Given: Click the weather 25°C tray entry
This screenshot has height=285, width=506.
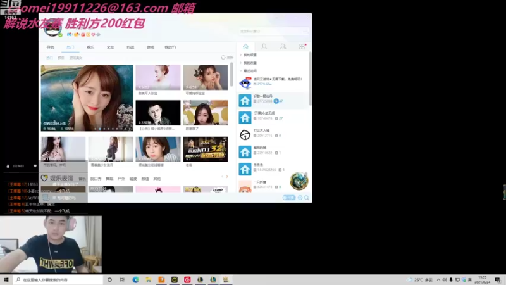Looking at the screenshot, I should pos(419,280).
